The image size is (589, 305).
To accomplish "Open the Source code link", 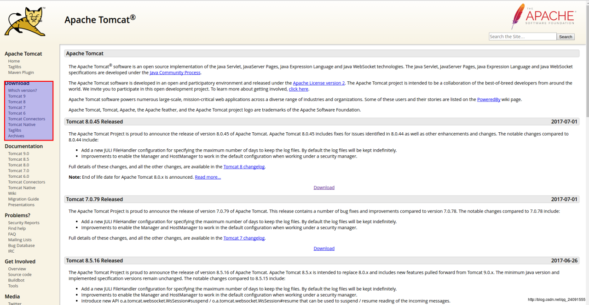I will (x=20, y=275).
